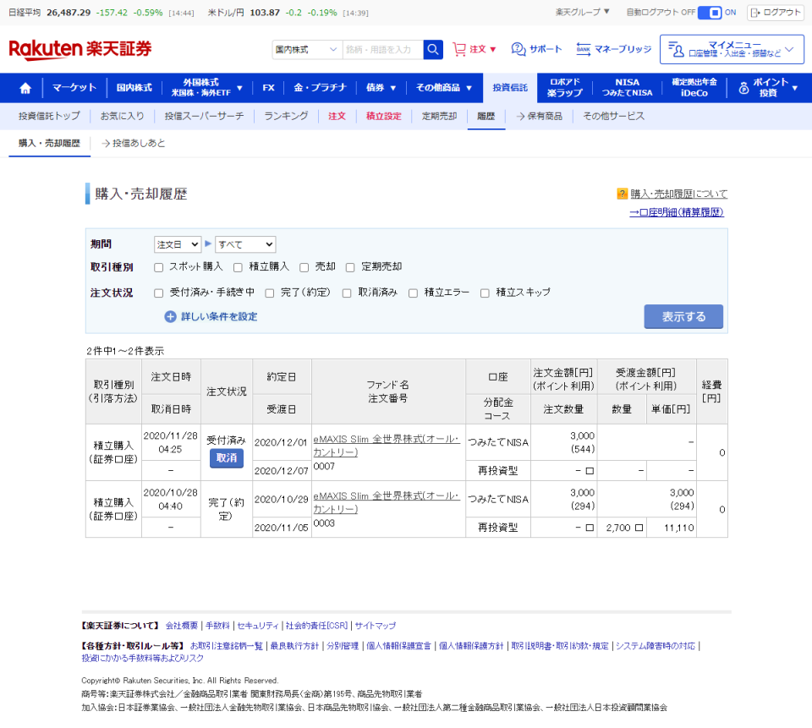812x728 pixels.
Task: Open eMAXIS Slim fund link order 0007
Action: coord(387,446)
